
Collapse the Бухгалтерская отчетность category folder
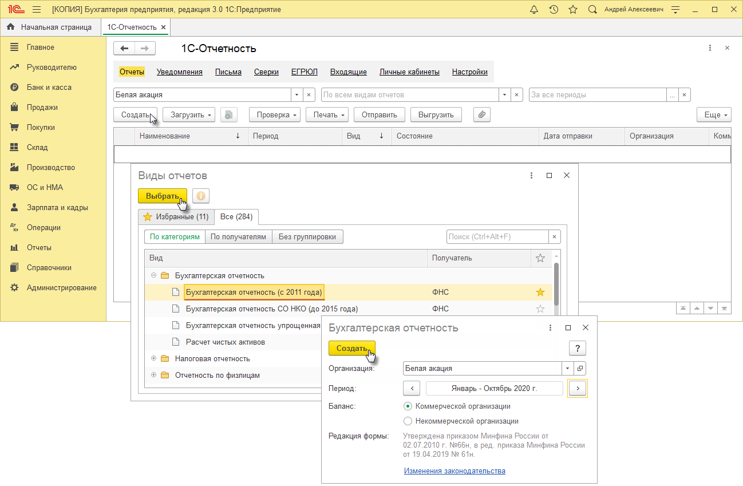153,275
